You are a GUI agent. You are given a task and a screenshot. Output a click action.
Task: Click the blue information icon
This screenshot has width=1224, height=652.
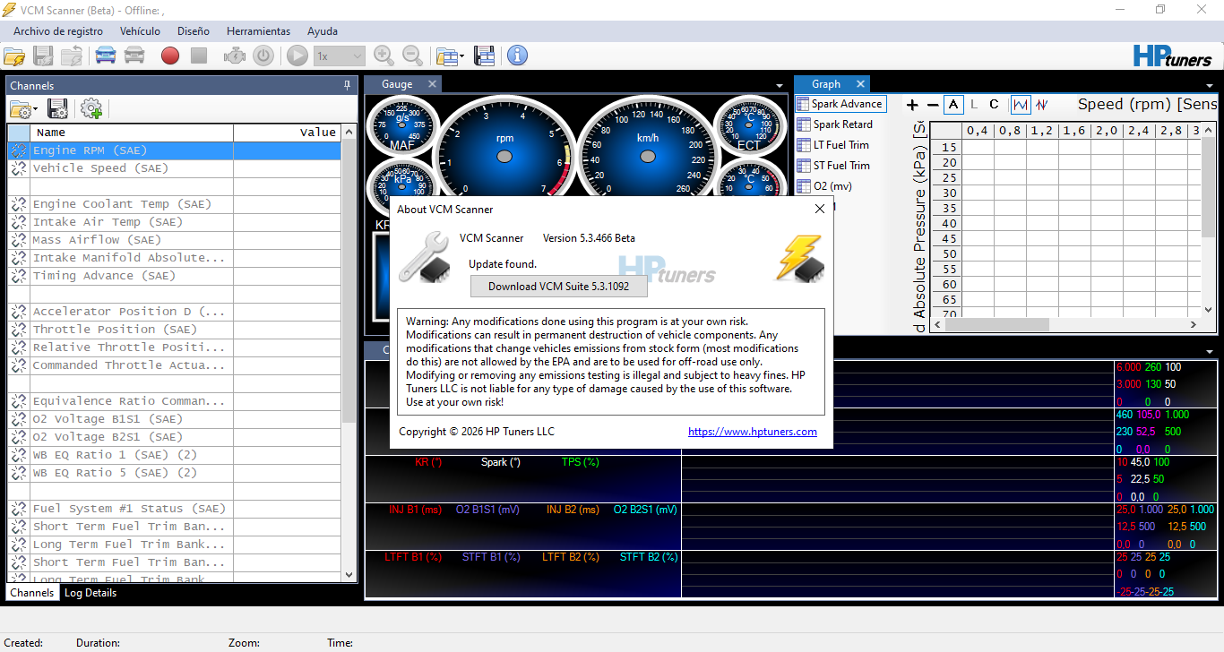point(517,56)
